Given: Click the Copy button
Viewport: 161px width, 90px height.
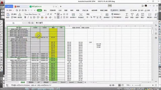Looking at the screenshot, I should [x=14, y=17].
